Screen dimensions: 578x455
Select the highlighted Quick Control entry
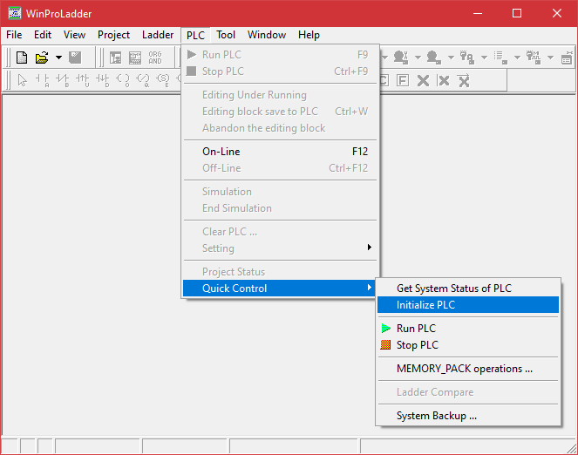280,289
